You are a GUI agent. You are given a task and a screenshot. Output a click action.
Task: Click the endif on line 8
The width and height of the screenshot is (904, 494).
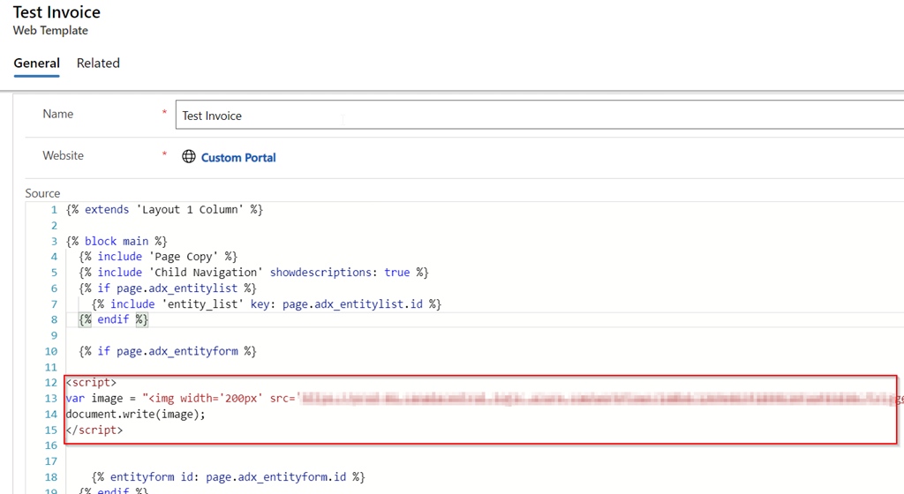(x=113, y=319)
